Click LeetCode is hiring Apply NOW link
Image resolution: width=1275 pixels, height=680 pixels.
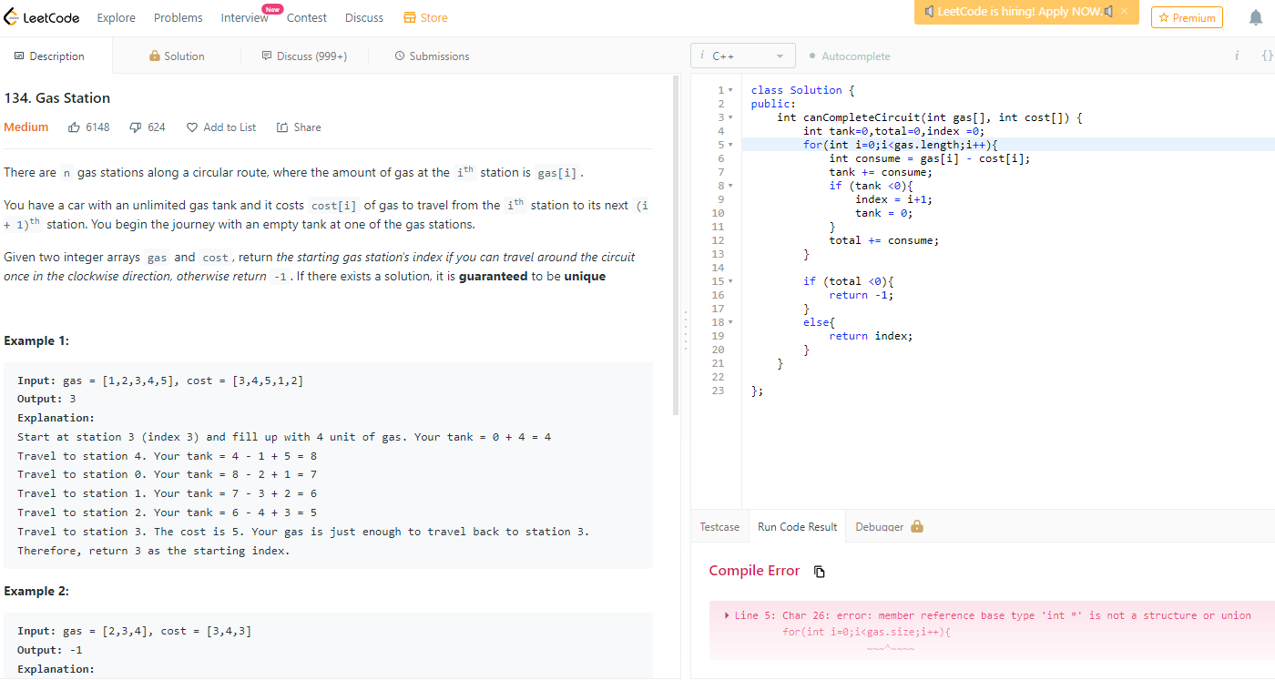[x=1019, y=11]
